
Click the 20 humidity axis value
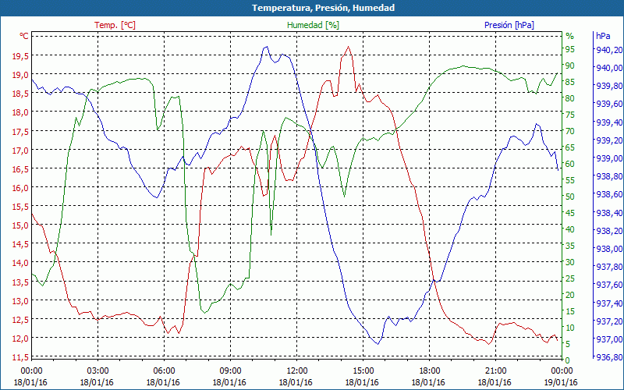pyautogui.click(x=570, y=295)
